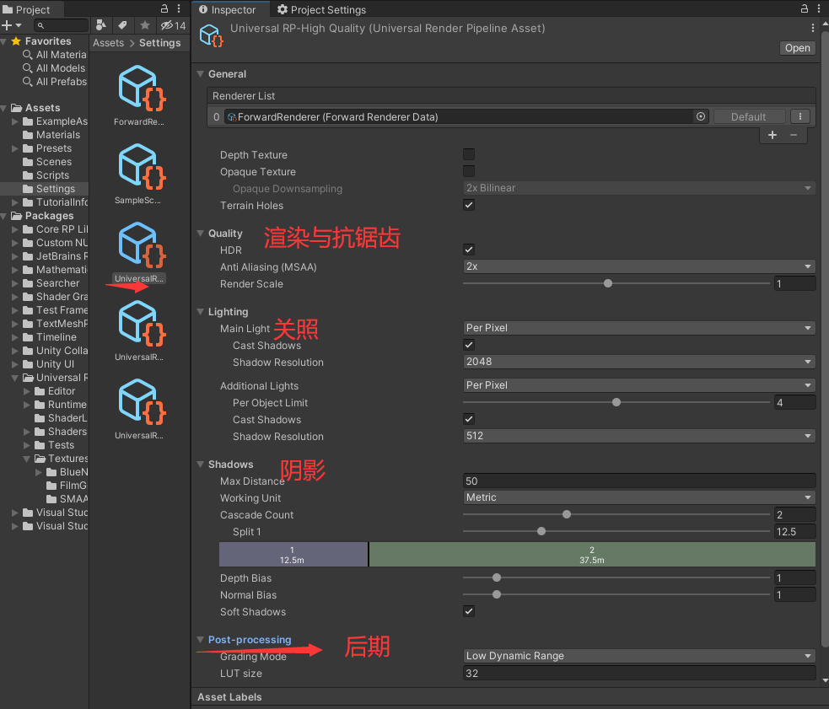
Task: Click the Max Distance input field
Action: (638, 481)
